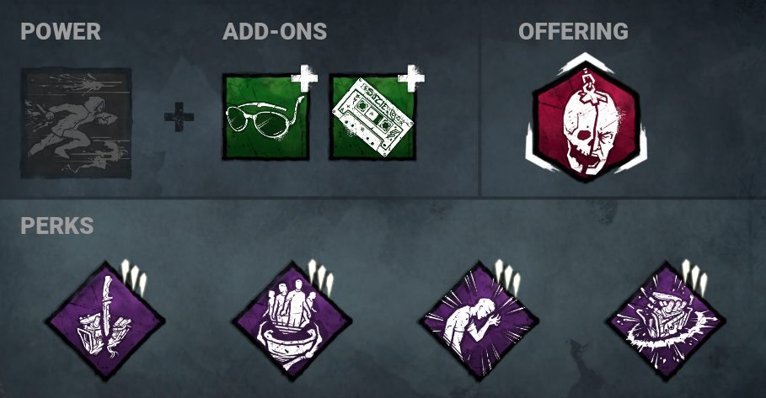Click the exploding generator perk icon

[666, 321]
